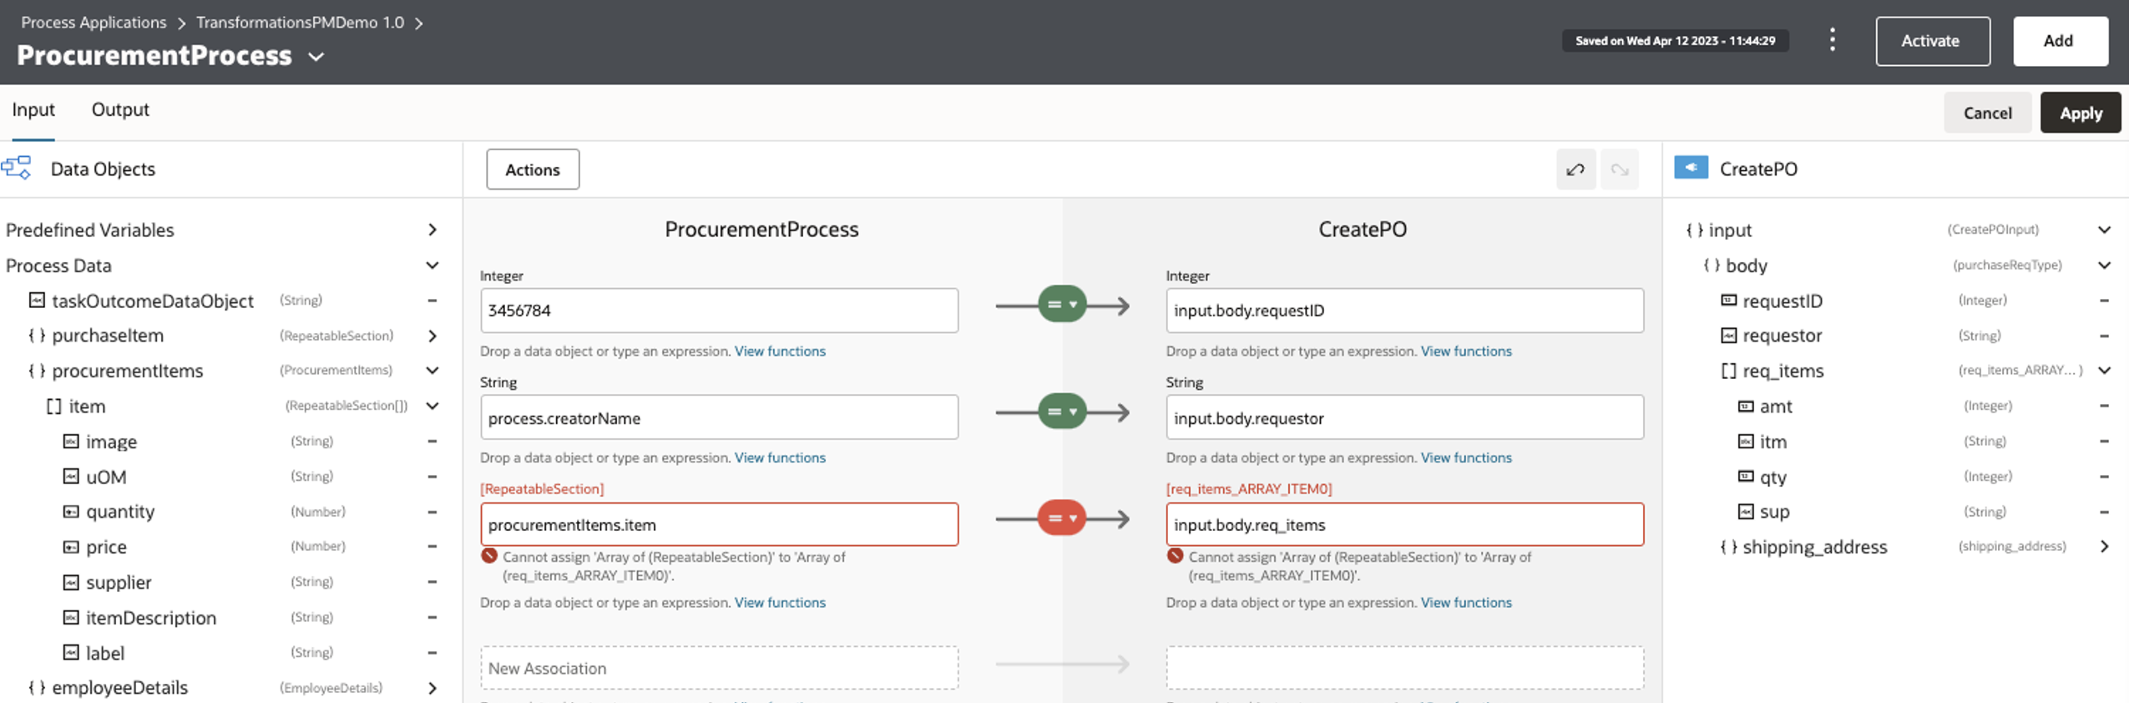Viewport: 2129px width, 703px height.
Task: Open the ProcurementProcess title dropdown
Action: click(316, 57)
